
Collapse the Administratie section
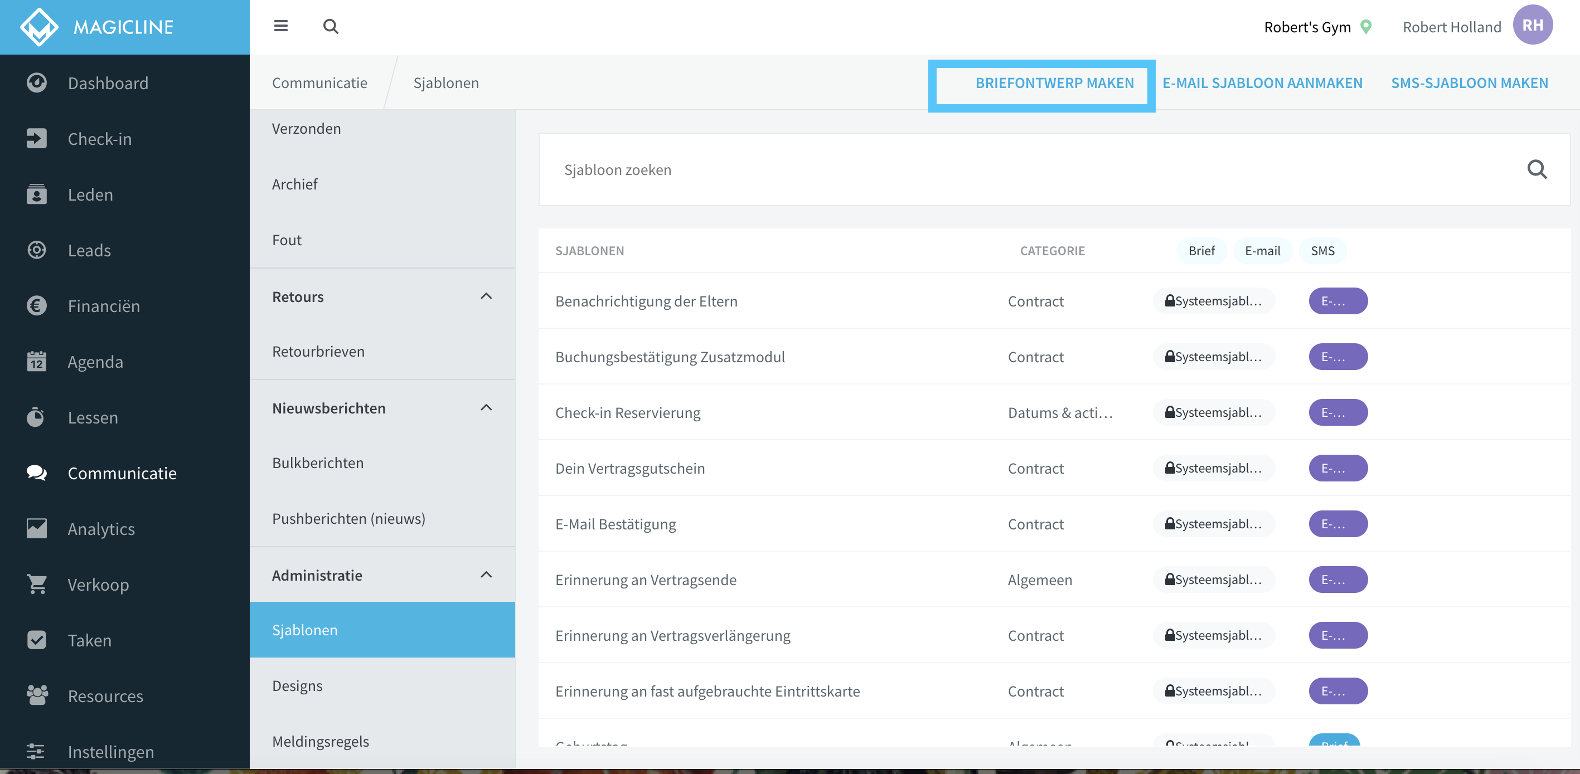tap(486, 574)
